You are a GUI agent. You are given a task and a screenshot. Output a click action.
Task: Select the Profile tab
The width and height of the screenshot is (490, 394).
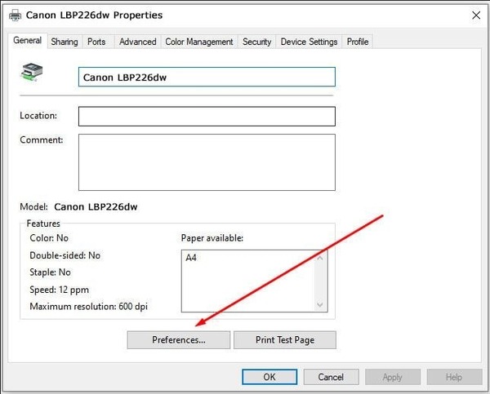(x=358, y=42)
